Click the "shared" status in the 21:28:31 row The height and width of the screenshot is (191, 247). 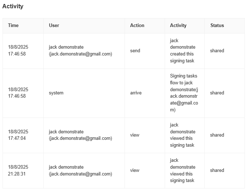[x=217, y=170]
